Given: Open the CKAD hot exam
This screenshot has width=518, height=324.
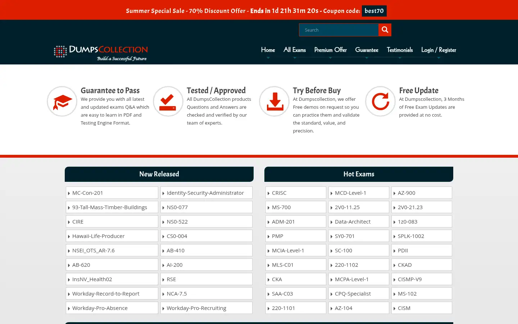Looking at the screenshot, I should tap(422, 265).
